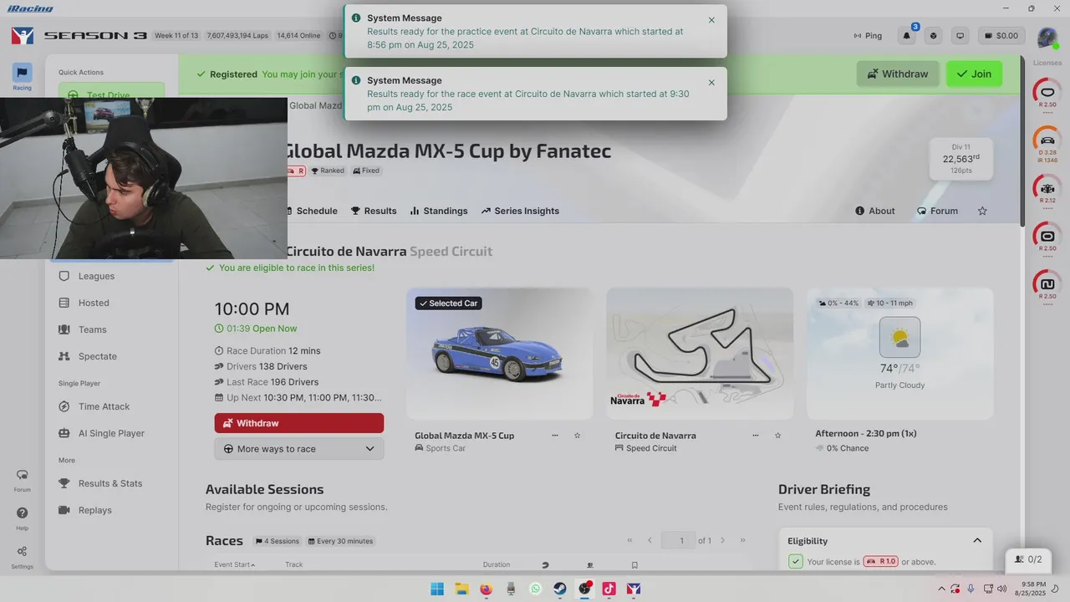Open the Forum icon in left rail
This screenshot has height=602, width=1070.
(x=22, y=480)
